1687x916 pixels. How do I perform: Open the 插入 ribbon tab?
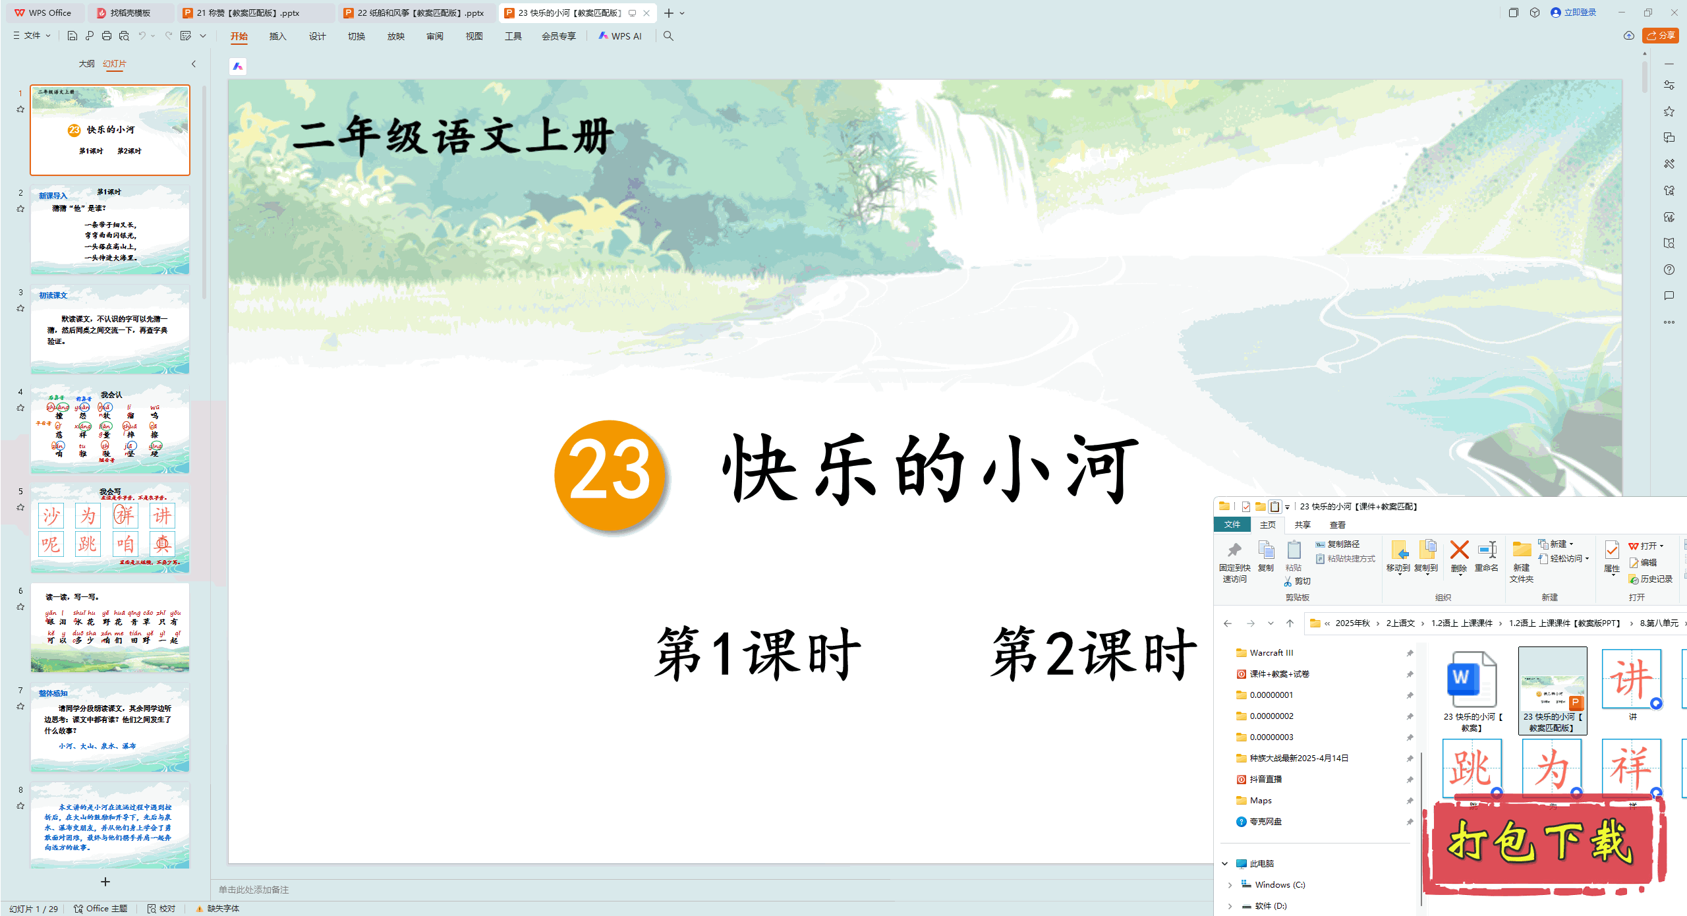[x=277, y=36]
